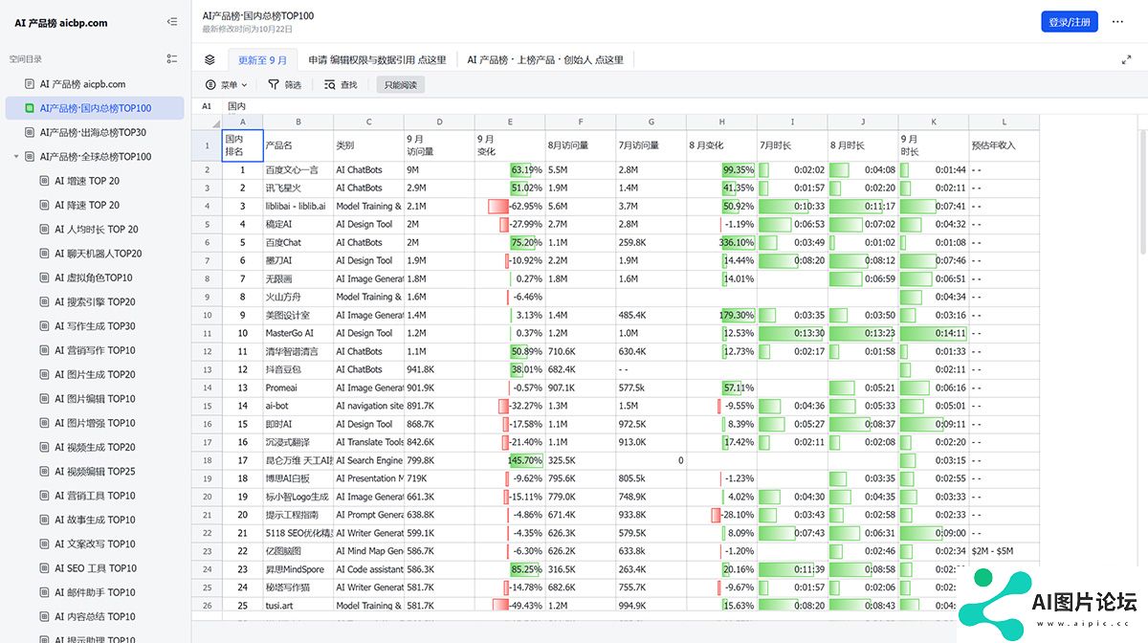The width and height of the screenshot is (1148, 643).
Task: Enter fullscreen with the expand arrows icon
Action: (1126, 59)
